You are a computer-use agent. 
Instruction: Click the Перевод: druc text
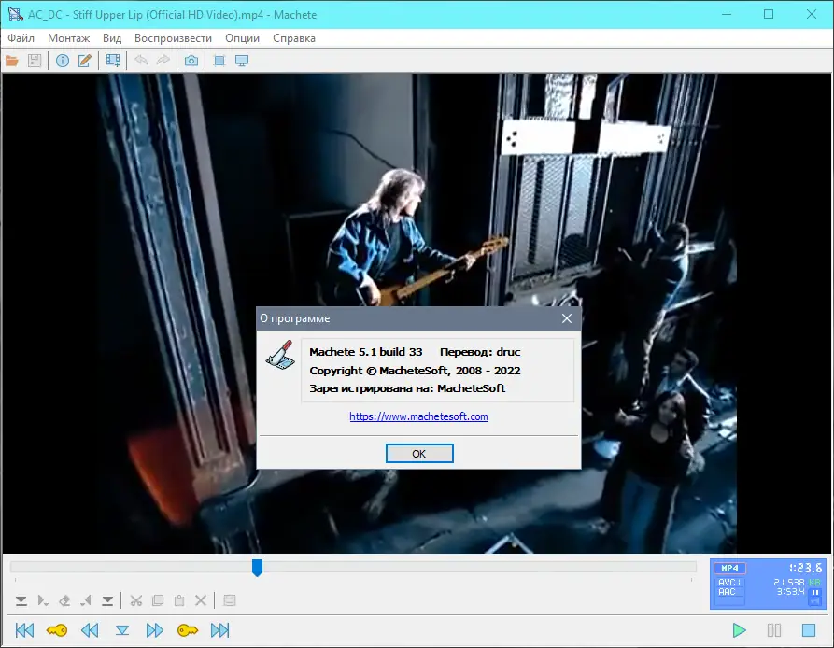480,352
